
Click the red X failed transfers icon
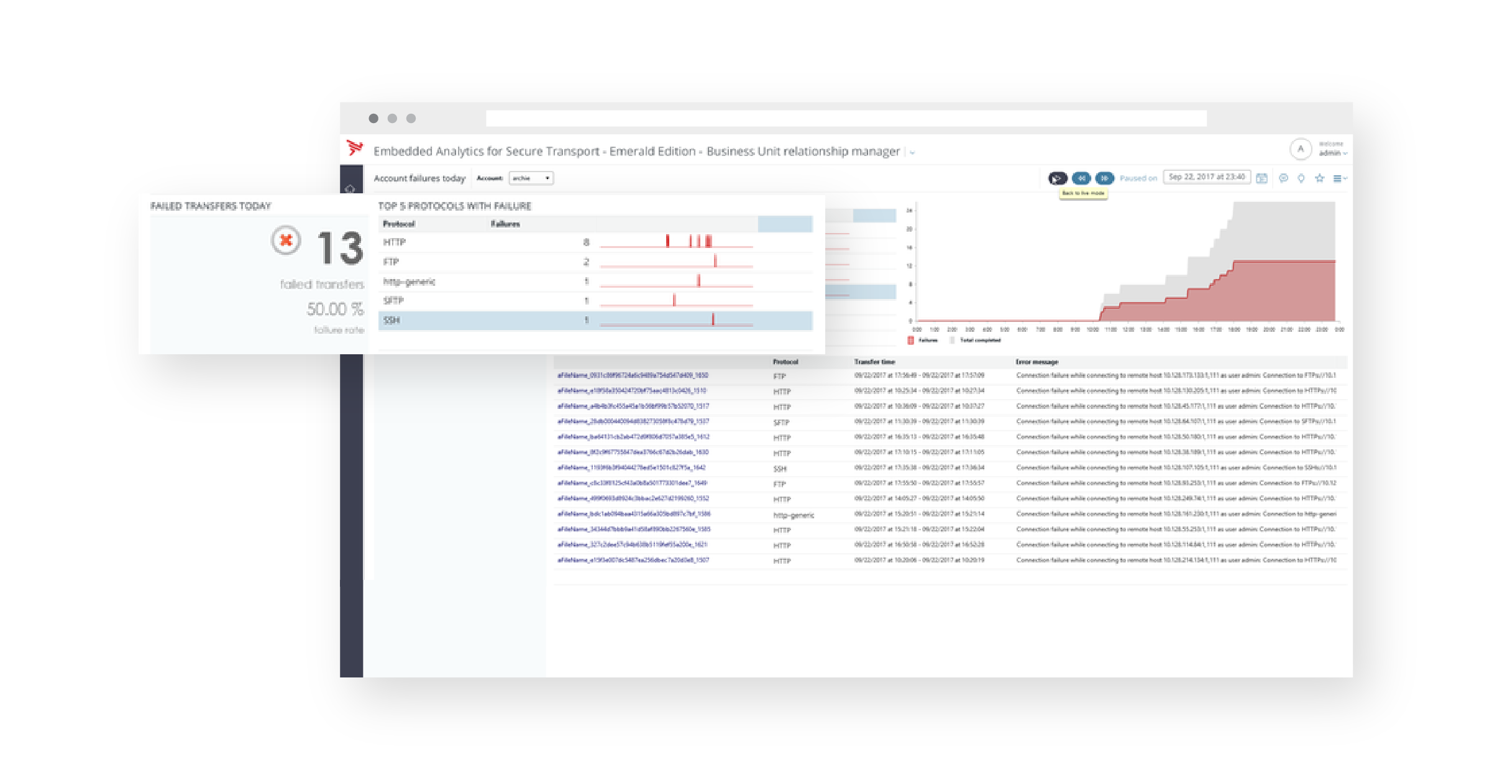(286, 241)
